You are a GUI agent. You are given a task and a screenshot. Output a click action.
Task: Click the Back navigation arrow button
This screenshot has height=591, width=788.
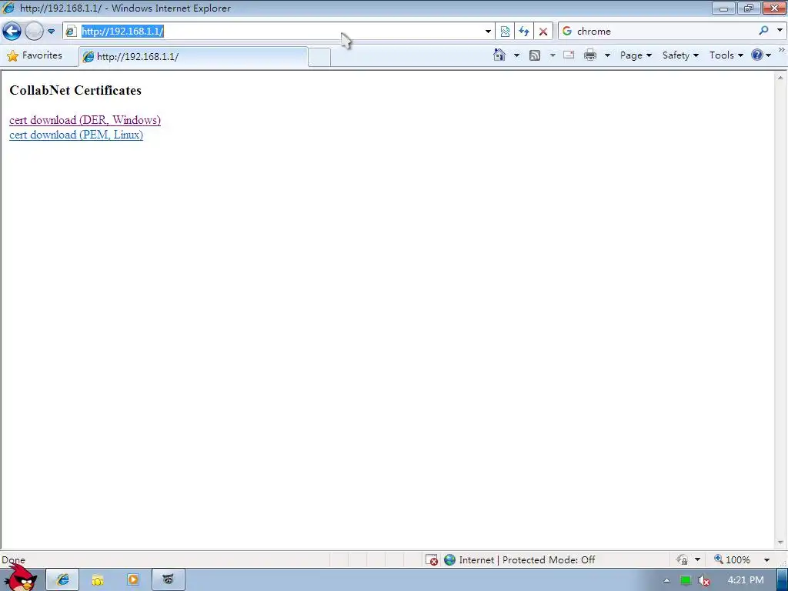tap(12, 31)
